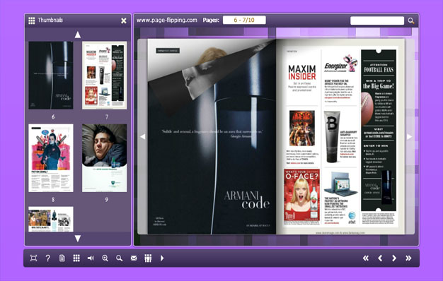The image size is (443, 281).
Task: Select page 6 thumbnail
Action: [51, 76]
